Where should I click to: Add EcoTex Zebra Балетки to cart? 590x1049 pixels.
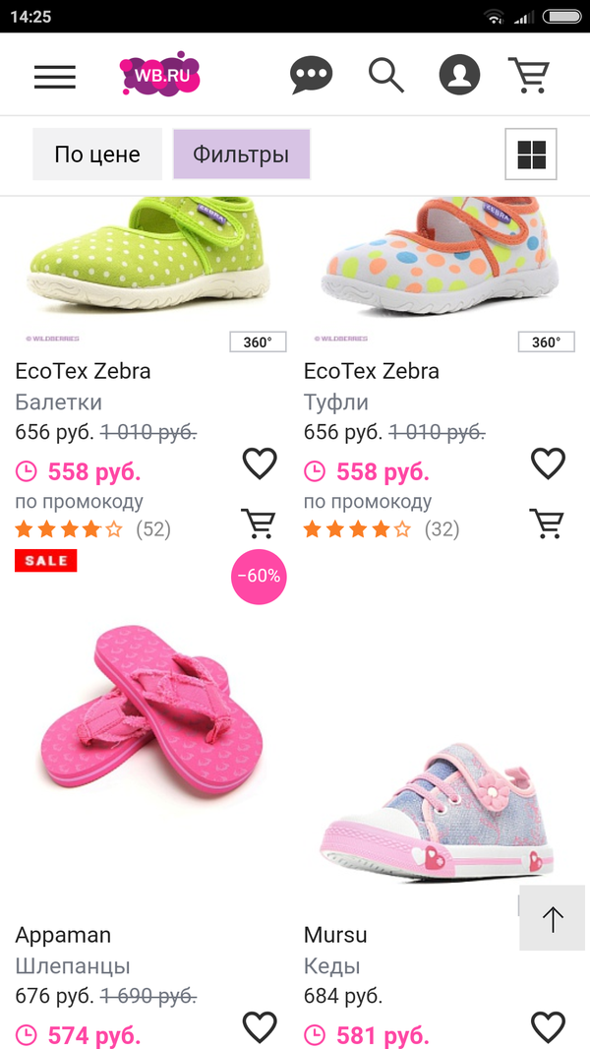click(259, 524)
